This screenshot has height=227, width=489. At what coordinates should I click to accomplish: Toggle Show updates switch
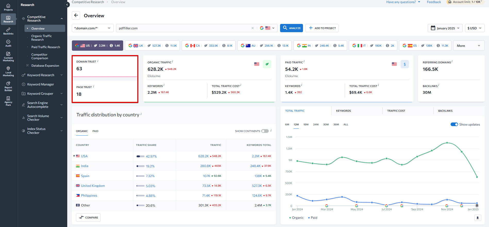pyautogui.click(x=454, y=124)
